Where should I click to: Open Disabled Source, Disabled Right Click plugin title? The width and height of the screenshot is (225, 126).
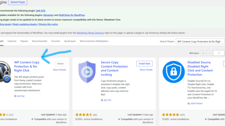(x=200, y=69)
